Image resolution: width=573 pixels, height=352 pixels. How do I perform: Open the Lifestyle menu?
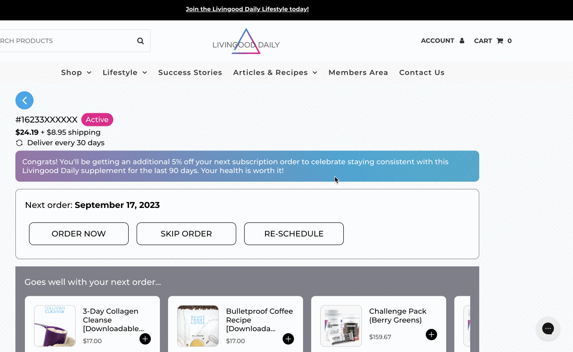pos(120,72)
